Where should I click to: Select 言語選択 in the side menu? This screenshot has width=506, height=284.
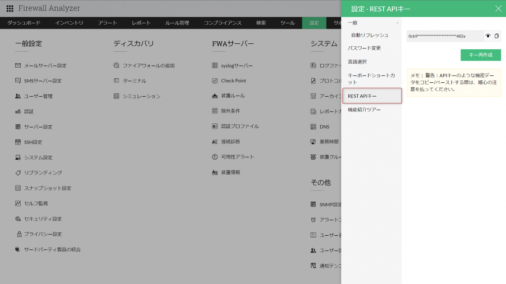(357, 62)
